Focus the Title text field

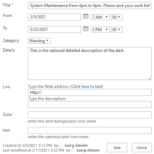pyautogui.click(x=90, y=6)
